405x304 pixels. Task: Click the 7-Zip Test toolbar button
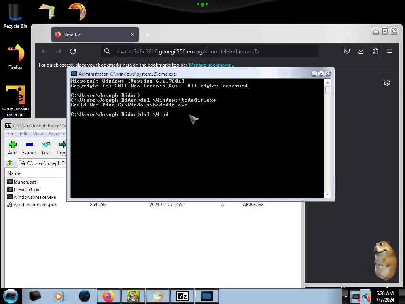point(45,148)
